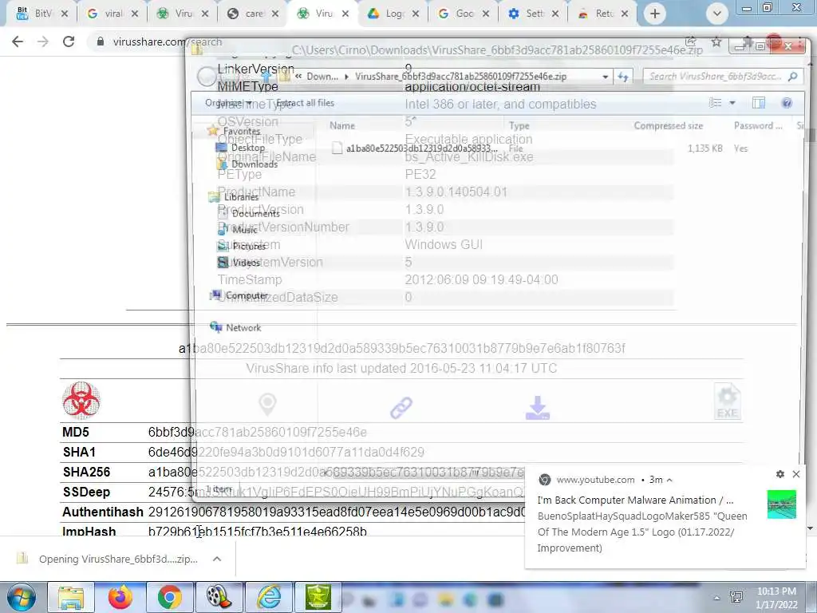Dismiss the YouTube notification
Image resolution: width=817 pixels, height=613 pixels.
[796, 474]
